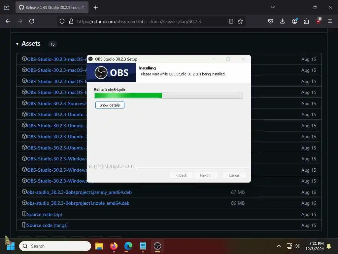Open obs-studio jammy_amd64.deb download link
This screenshot has width=338, height=254.
pos(79,192)
